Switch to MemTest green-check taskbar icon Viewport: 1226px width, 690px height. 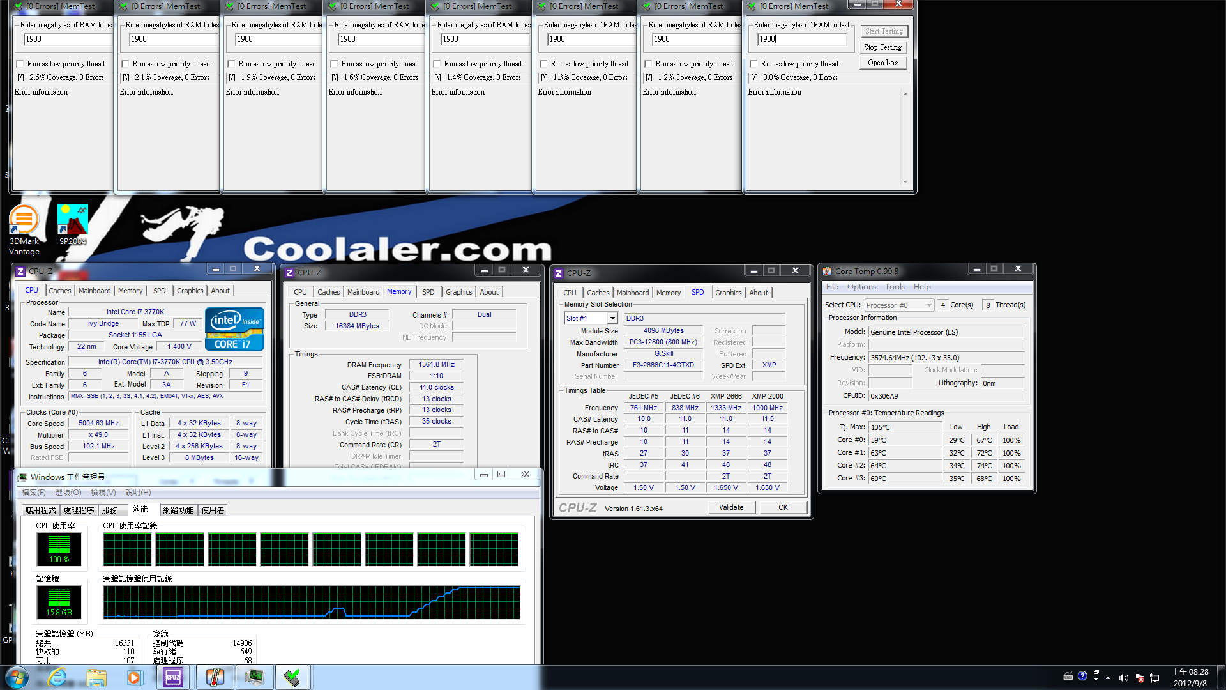(x=292, y=677)
